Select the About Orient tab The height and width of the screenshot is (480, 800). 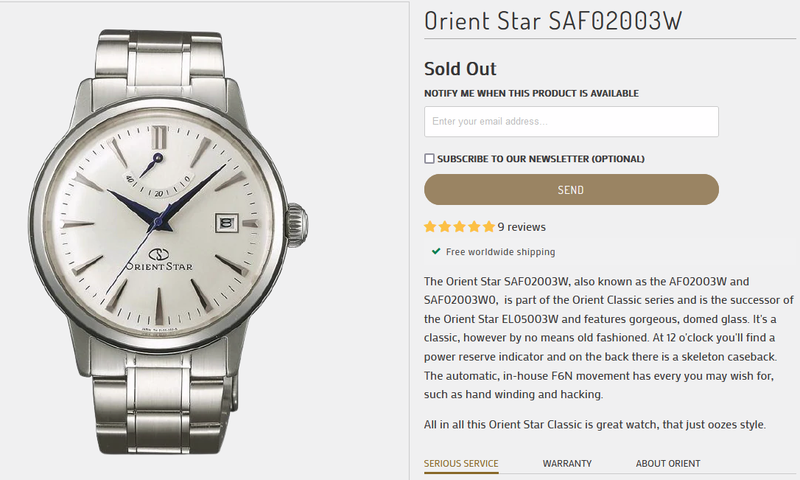tap(668, 464)
